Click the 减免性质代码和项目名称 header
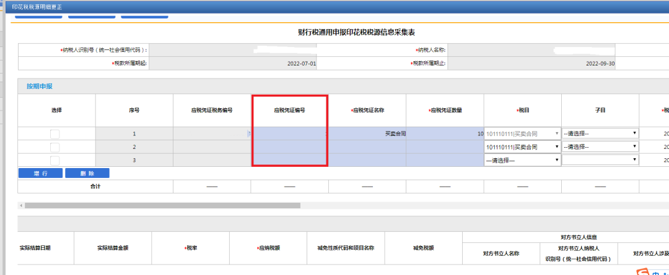 pos(346,248)
